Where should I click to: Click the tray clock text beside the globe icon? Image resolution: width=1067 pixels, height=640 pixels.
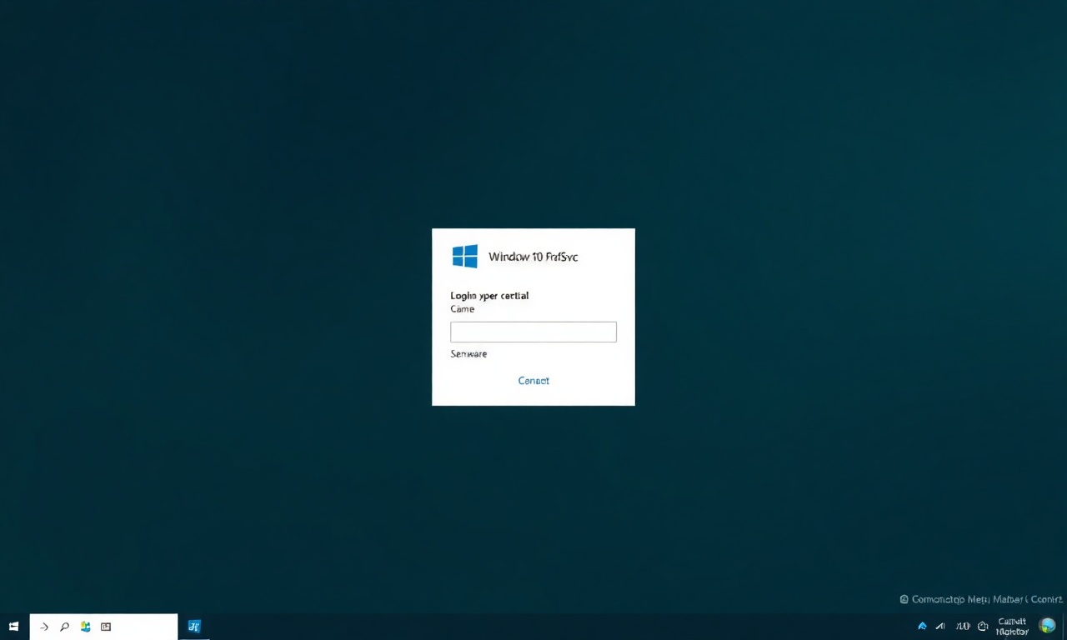click(1012, 626)
